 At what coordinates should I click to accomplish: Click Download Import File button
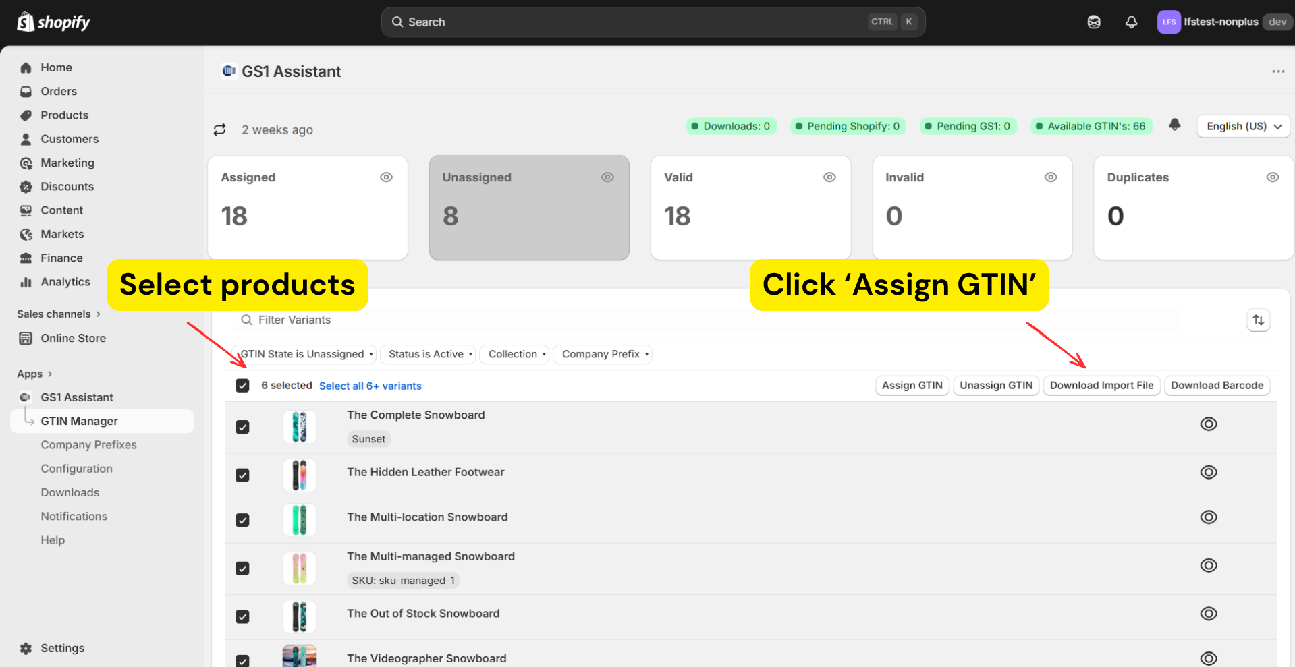point(1101,385)
